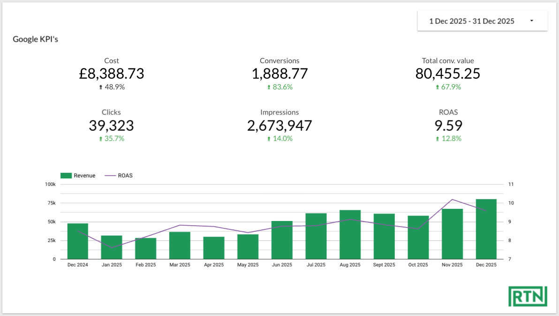Image resolution: width=559 pixels, height=316 pixels.
Task: Toggle the ROAS line via the chart legend
Action: click(x=121, y=175)
